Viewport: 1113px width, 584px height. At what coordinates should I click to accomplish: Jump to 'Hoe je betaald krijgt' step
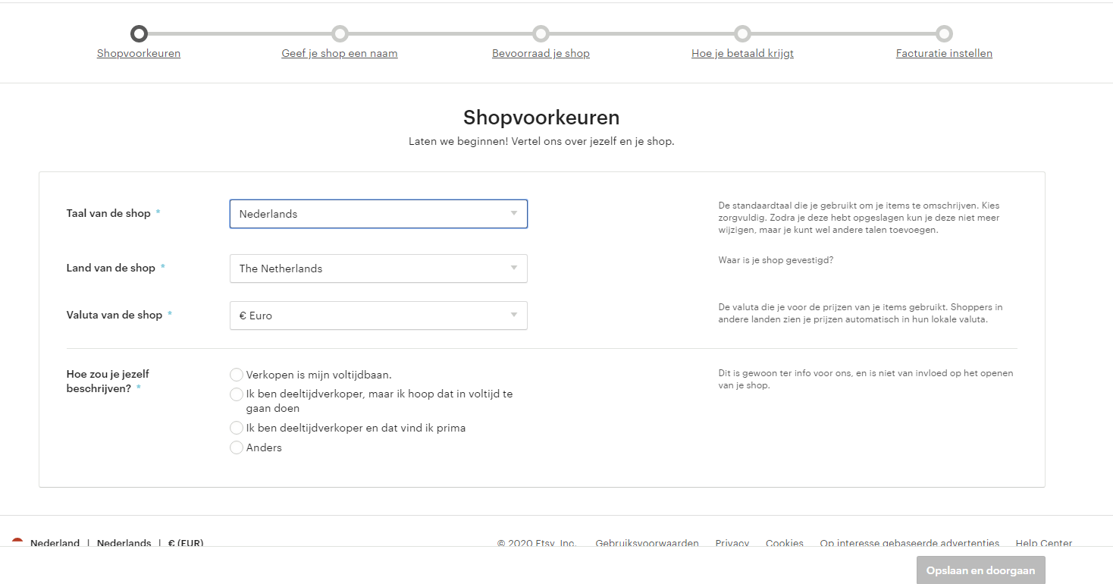(x=742, y=54)
